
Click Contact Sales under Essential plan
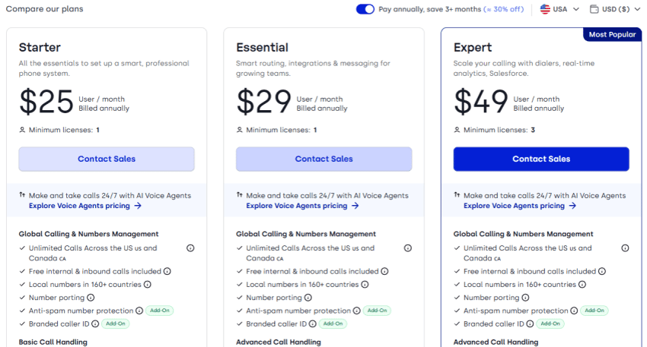[x=324, y=159]
